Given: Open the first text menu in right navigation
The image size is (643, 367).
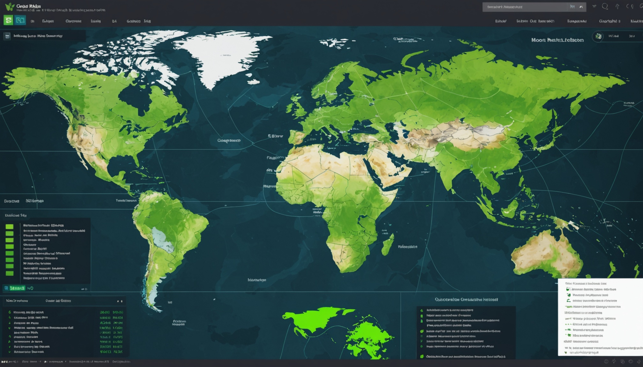Looking at the screenshot, I should (x=501, y=21).
